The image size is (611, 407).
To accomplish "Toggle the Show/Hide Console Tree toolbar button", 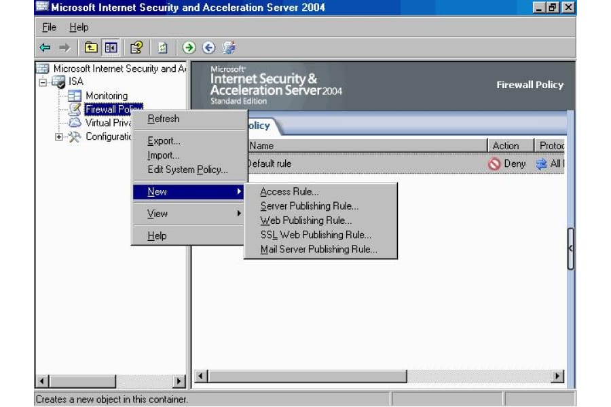I will tap(111, 47).
